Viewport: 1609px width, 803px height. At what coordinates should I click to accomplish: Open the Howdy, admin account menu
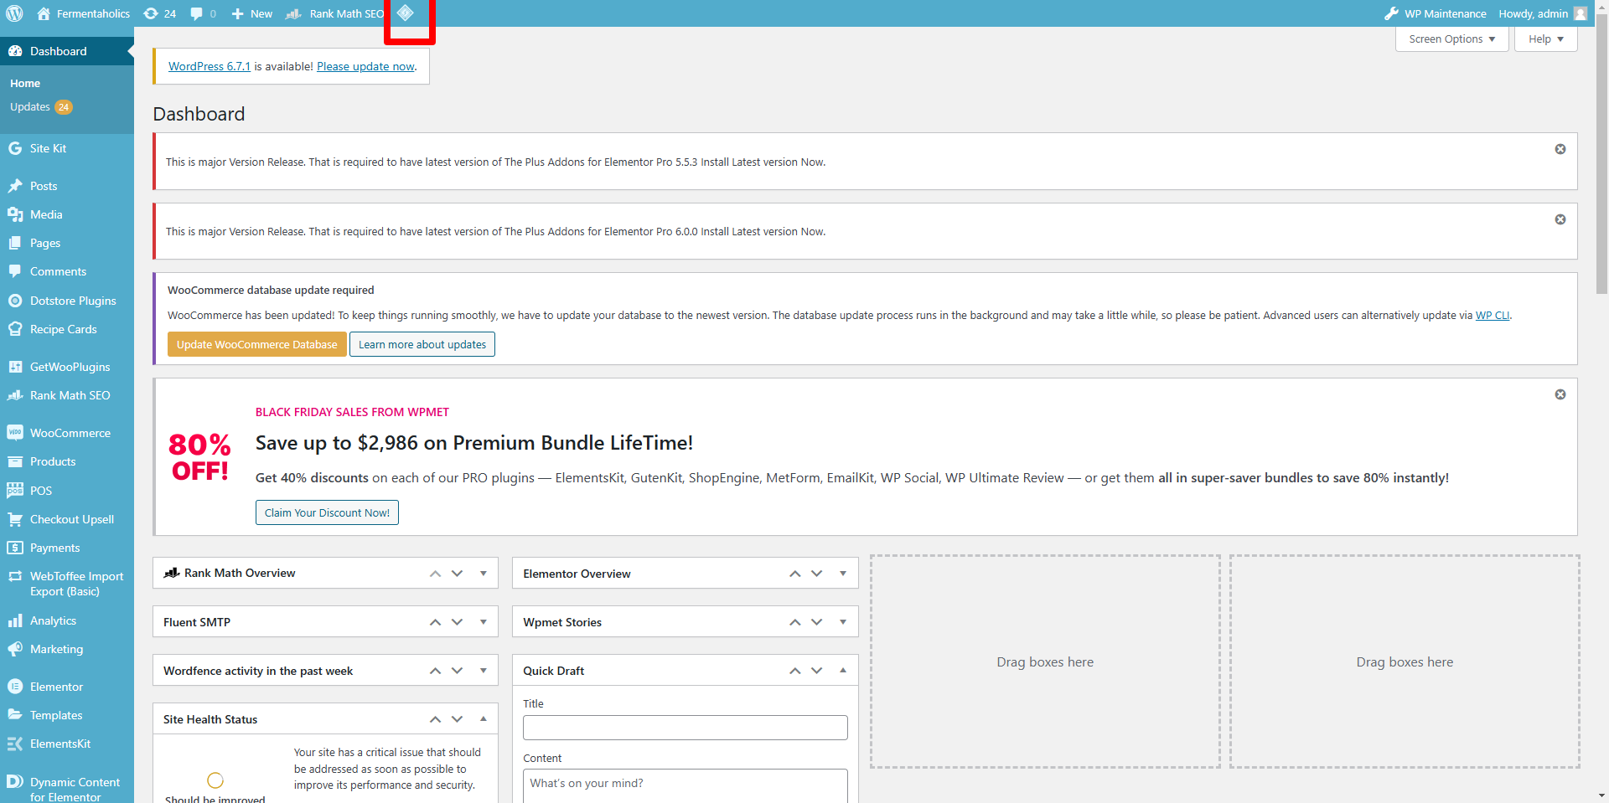tap(1542, 13)
